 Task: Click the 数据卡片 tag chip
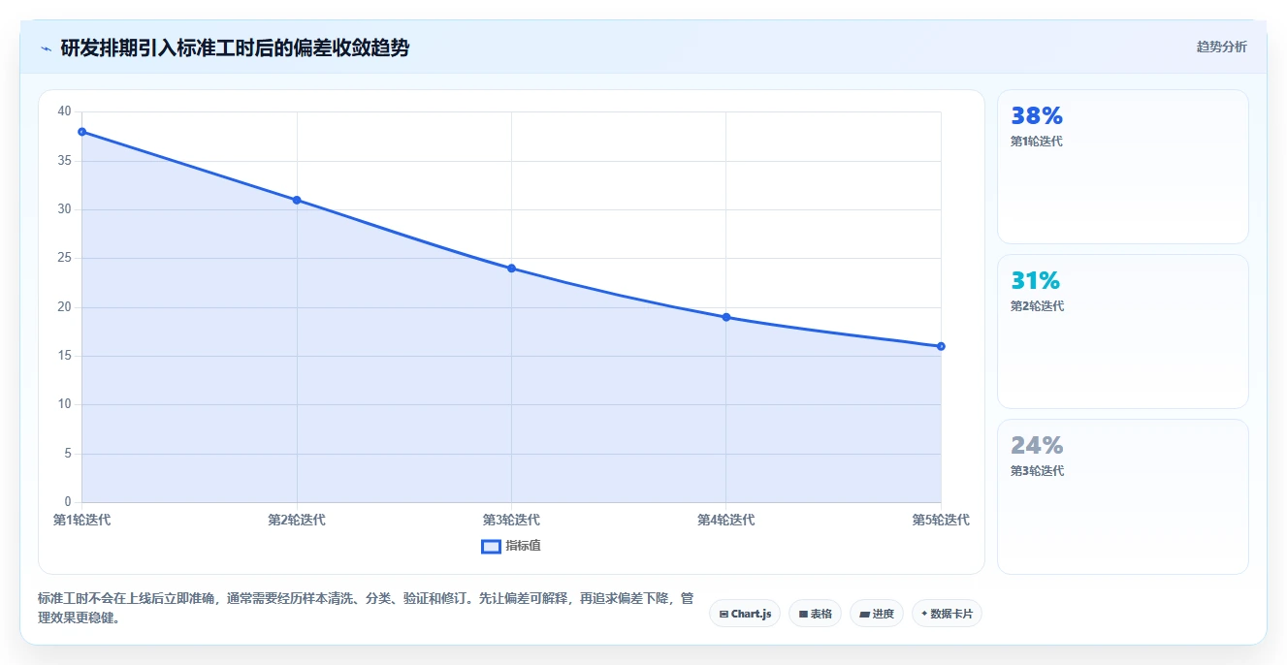[x=947, y=614]
